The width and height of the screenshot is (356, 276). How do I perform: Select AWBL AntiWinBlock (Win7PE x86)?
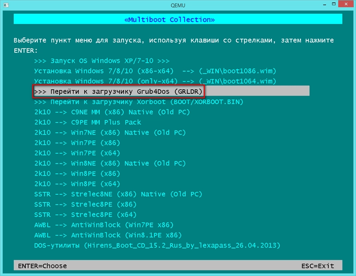(104, 225)
